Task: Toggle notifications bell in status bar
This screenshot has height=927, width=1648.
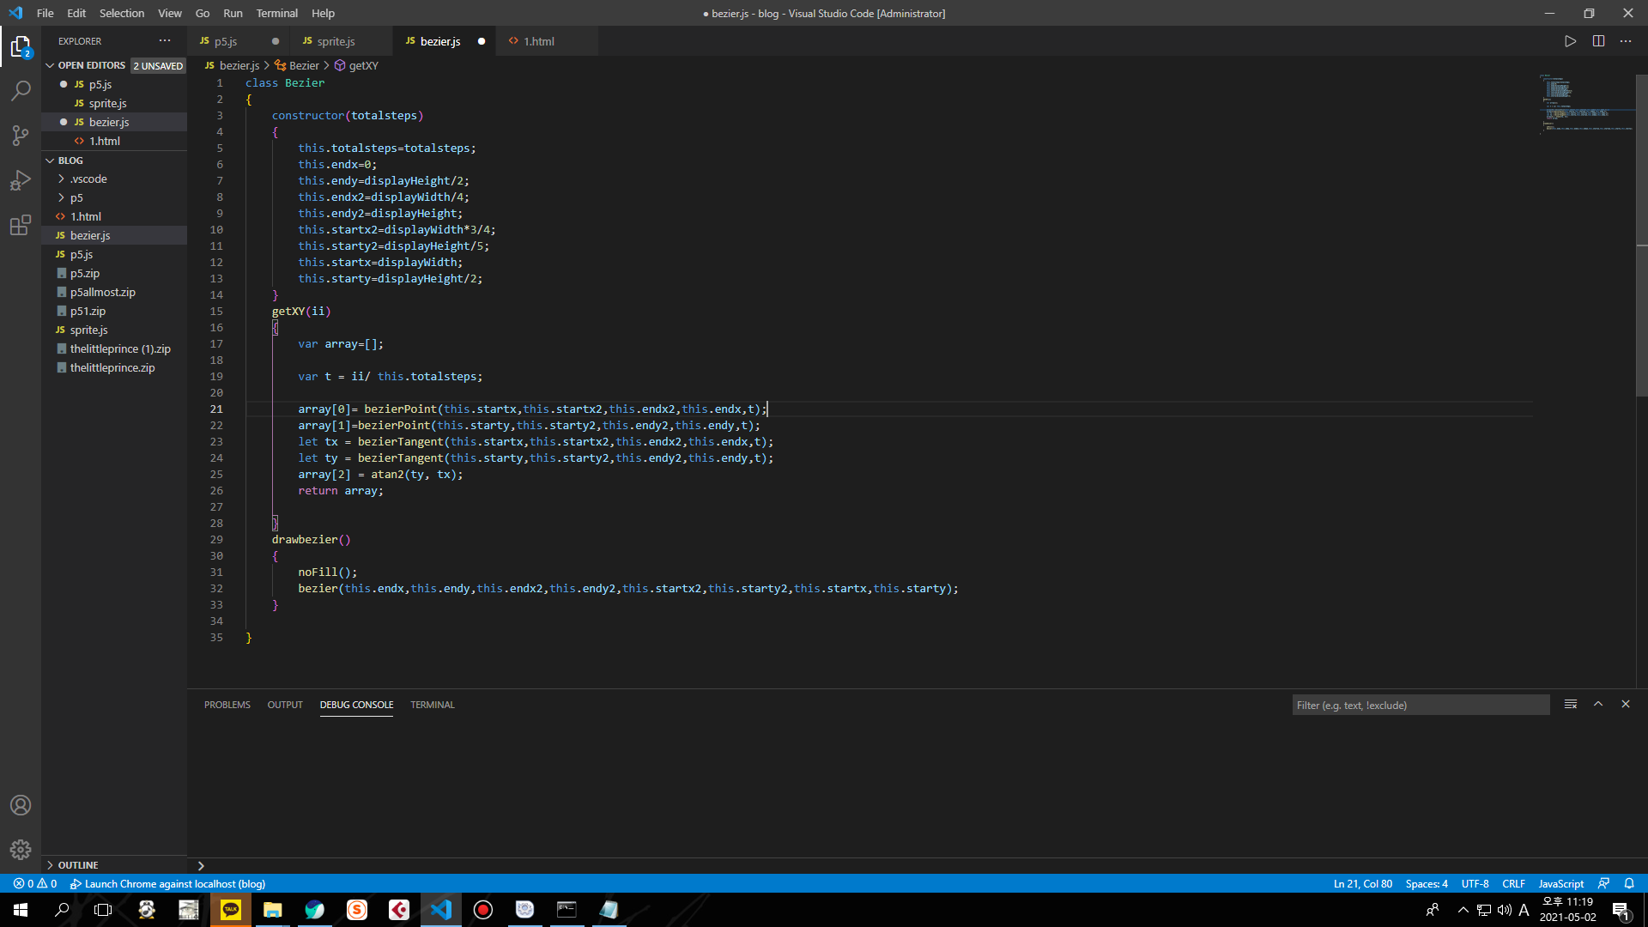Action: (x=1629, y=883)
